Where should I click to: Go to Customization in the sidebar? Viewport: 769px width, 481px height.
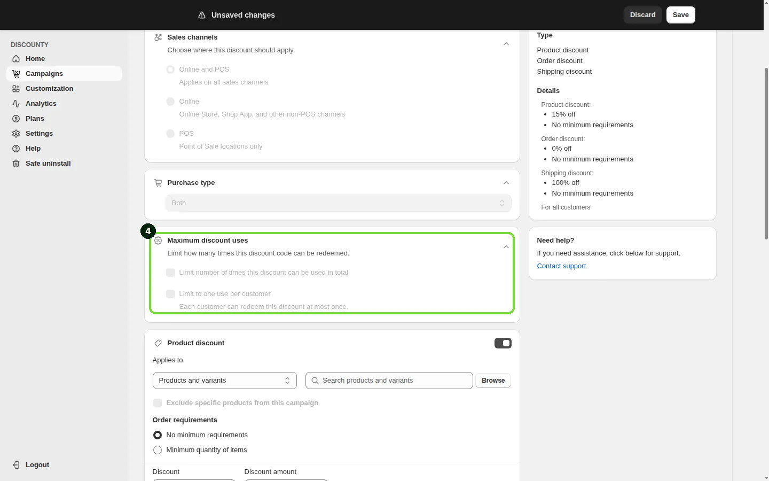click(x=64, y=89)
